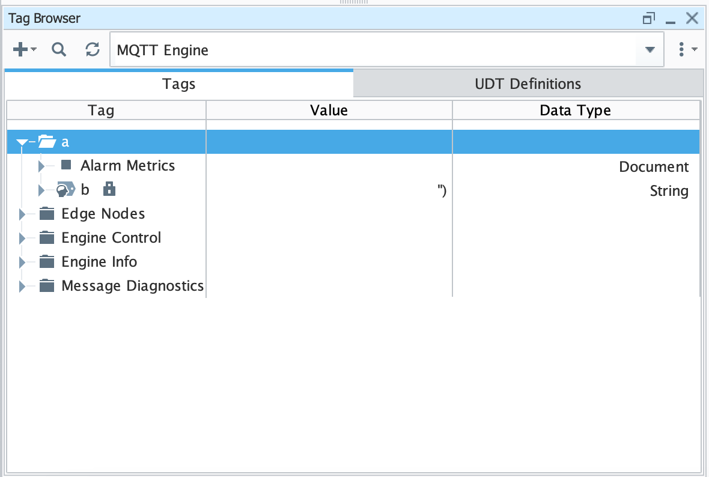The height and width of the screenshot is (477, 709).
Task: Click the lock icon beside tag b
Action: [109, 190]
